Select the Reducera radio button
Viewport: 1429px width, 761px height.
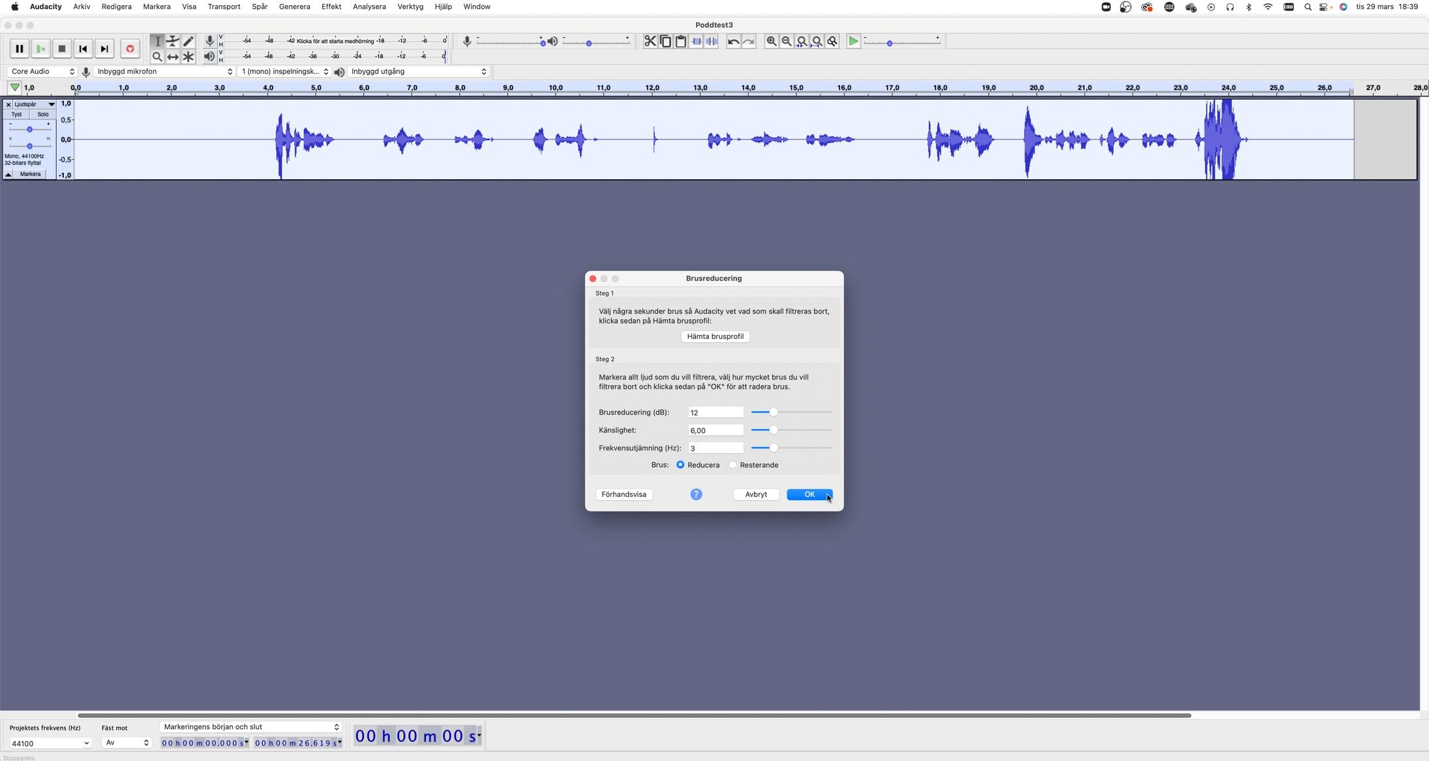[680, 465]
